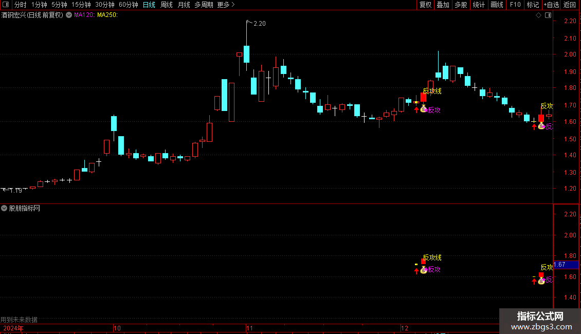
Task: Click the MA120 indicator label
Action: click(x=84, y=15)
